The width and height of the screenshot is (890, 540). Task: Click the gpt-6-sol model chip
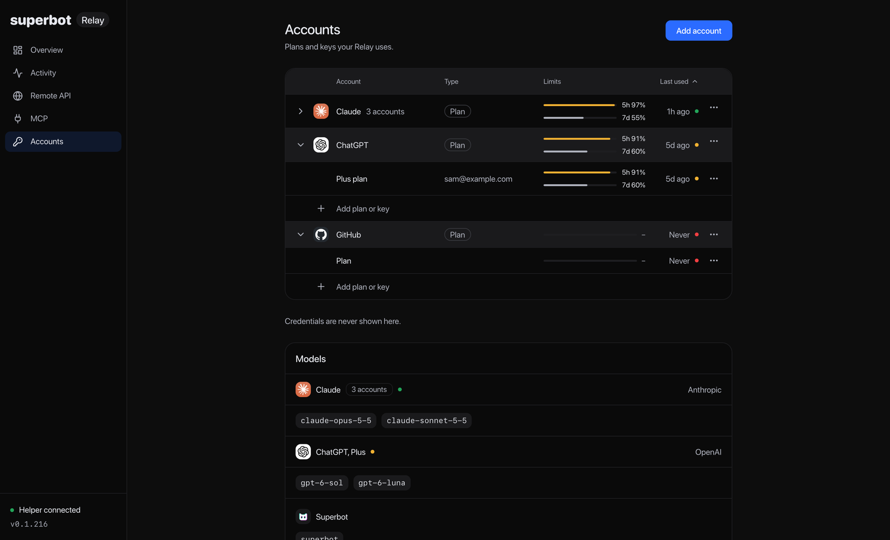[x=322, y=483]
